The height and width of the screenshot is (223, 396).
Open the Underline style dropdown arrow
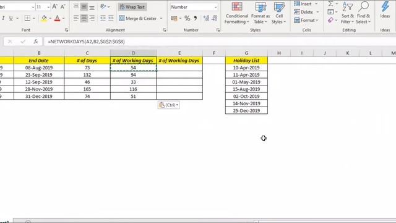tap(17, 18)
